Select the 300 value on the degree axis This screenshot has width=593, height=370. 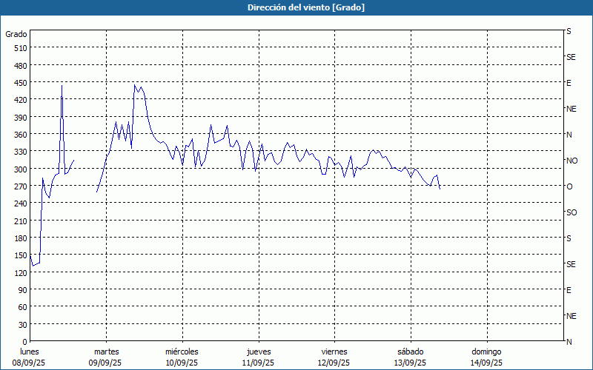[21, 169]
